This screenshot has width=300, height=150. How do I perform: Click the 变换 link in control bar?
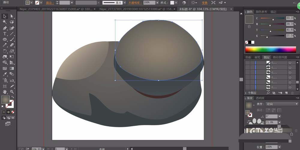(x=205, y=2)
